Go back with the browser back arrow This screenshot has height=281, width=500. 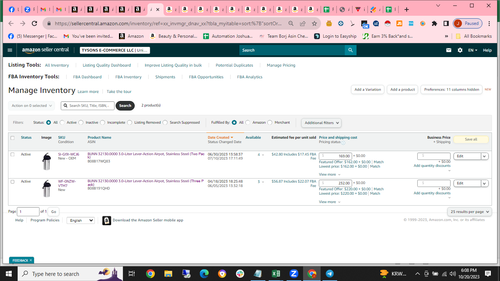pyautogui.click(x=11, y=23)
